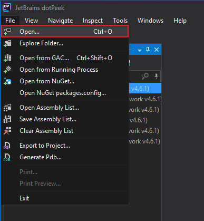This screenshot has width=204, height=221.
Task: Click the Export to Project icon
Action: click(7, 146)
